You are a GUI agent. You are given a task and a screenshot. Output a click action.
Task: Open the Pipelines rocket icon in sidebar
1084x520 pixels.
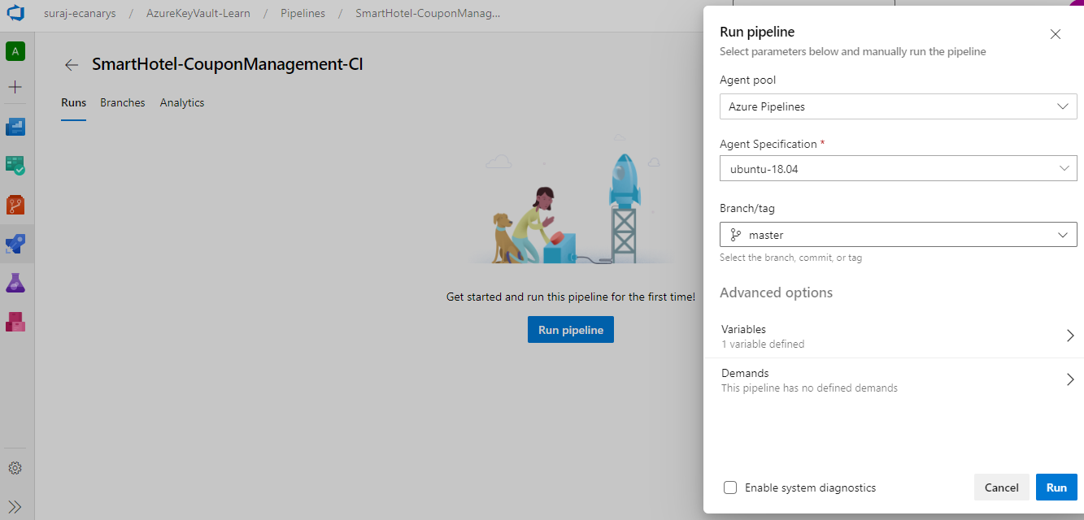[x=15, y=243]
